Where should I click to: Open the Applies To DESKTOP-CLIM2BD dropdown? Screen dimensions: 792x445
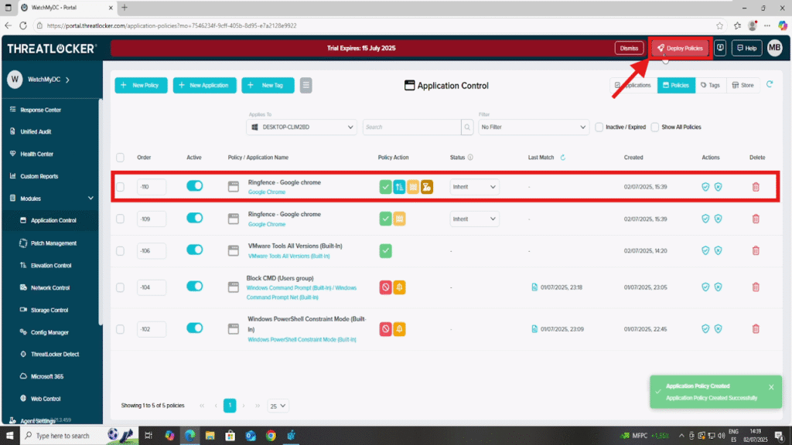tap(302, 127)
